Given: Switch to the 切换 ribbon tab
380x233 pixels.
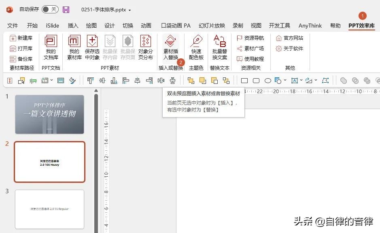Looking at the screenshot, I should (x=128, y=26).
